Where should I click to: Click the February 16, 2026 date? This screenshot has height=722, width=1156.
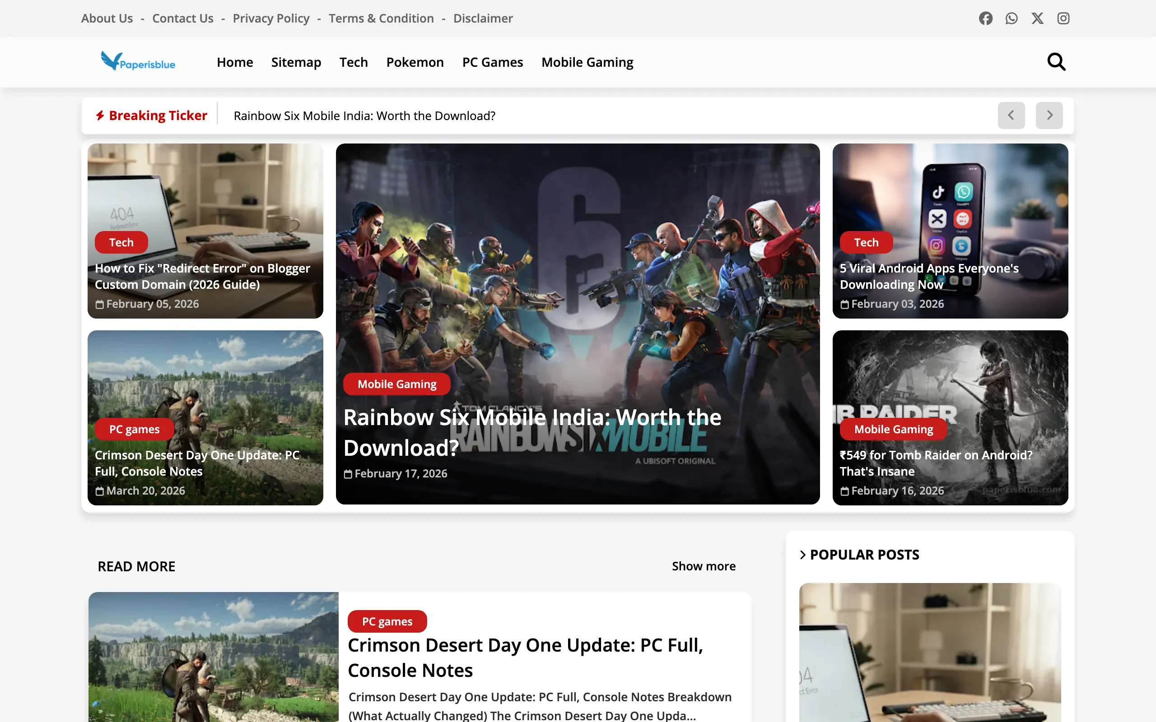(x=892, y=491)
